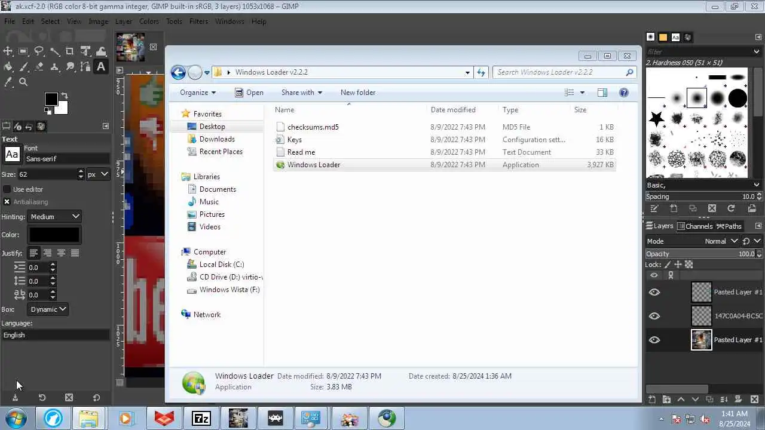Toggle visibility of the selected bottom Pasted Layer #1
765x430 pixels.
[x=654, y=340]
